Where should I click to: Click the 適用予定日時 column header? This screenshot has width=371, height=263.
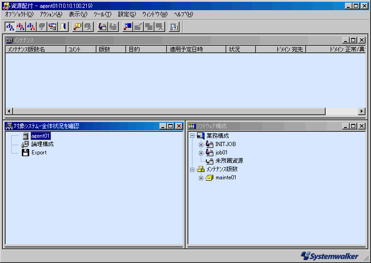(196, 49)
